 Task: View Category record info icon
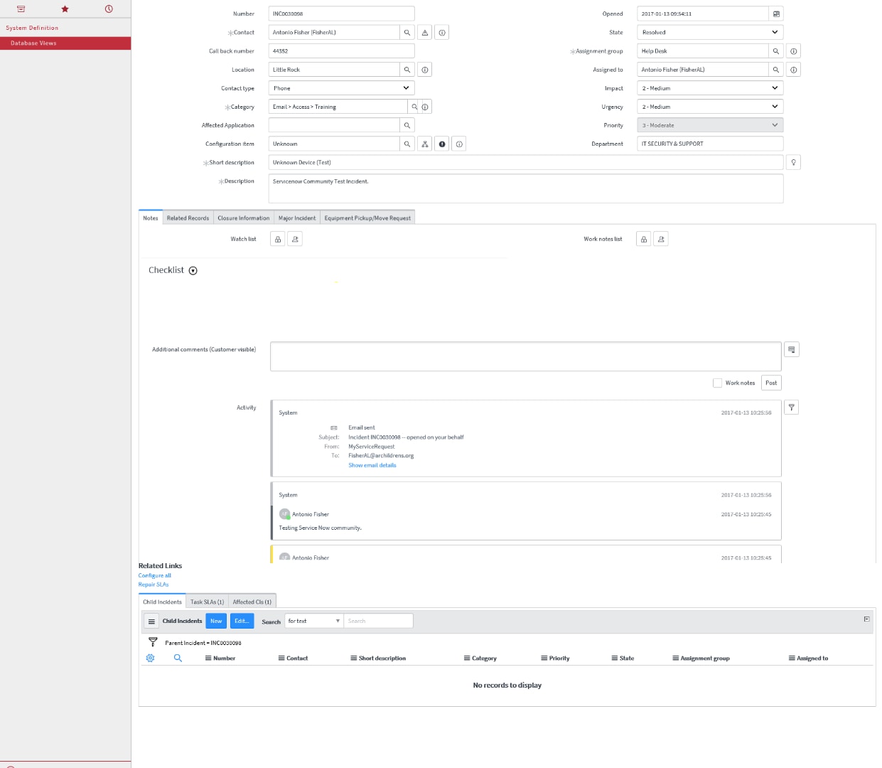[425, 107]
